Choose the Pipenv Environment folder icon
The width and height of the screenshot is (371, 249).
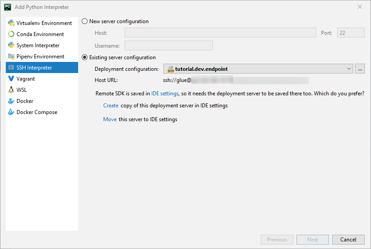point(11,57)
